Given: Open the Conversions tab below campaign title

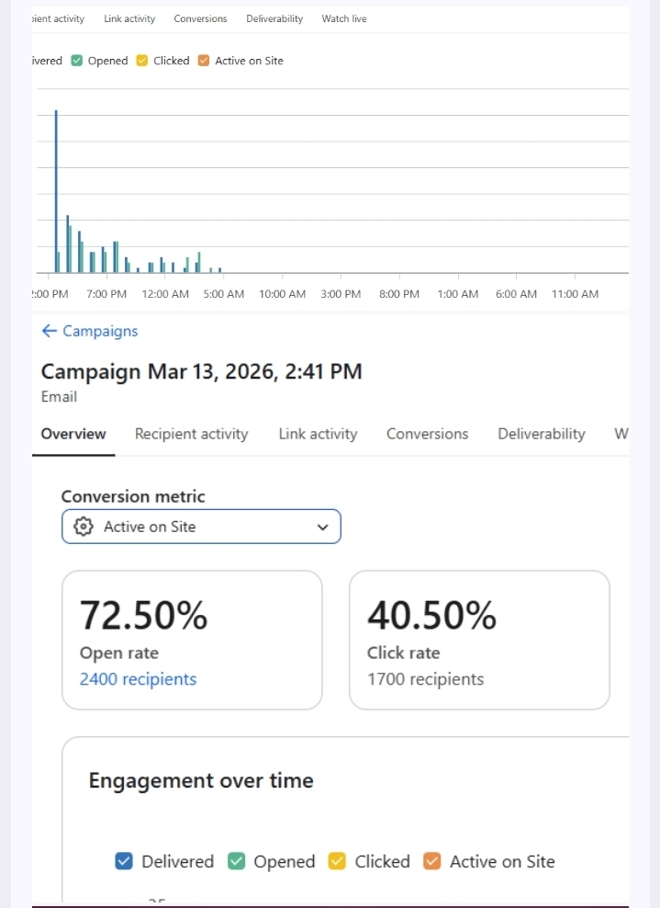Looking at the screenshot, I should click(428, 434).
